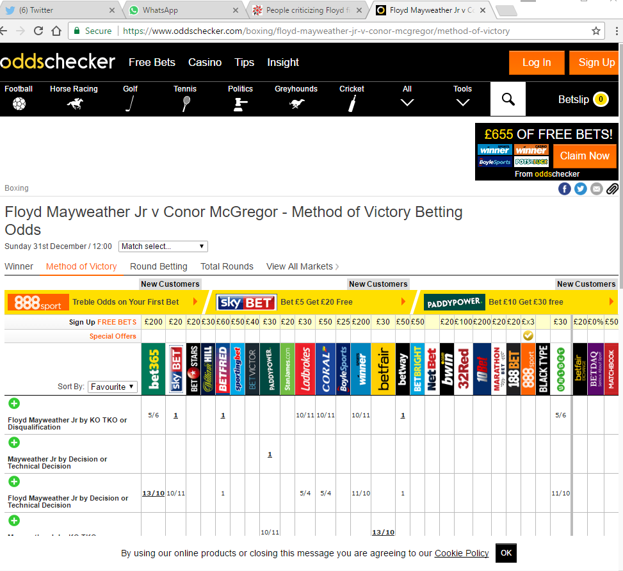Click the search magnifier icon
This screenshot has height=571, width=623.
pyautogui.click(x=508, y=99)
